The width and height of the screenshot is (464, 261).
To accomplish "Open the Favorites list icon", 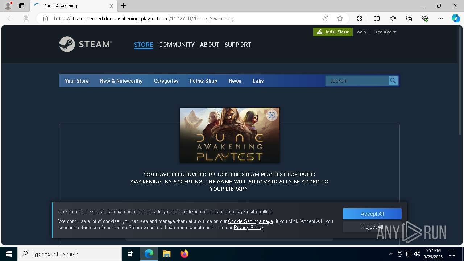I will 393,18.
